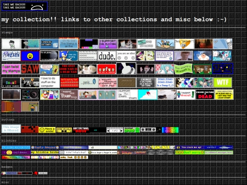247x185 pixels.
Task: Open the rainbow 'DEATH POSITIVE' button
Action: pyautogui.click(x=170, y=130)
